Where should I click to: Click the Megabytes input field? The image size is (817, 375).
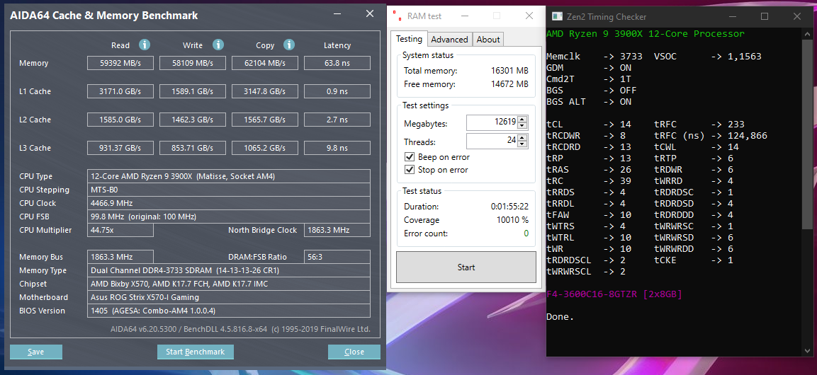pos(492,123)
